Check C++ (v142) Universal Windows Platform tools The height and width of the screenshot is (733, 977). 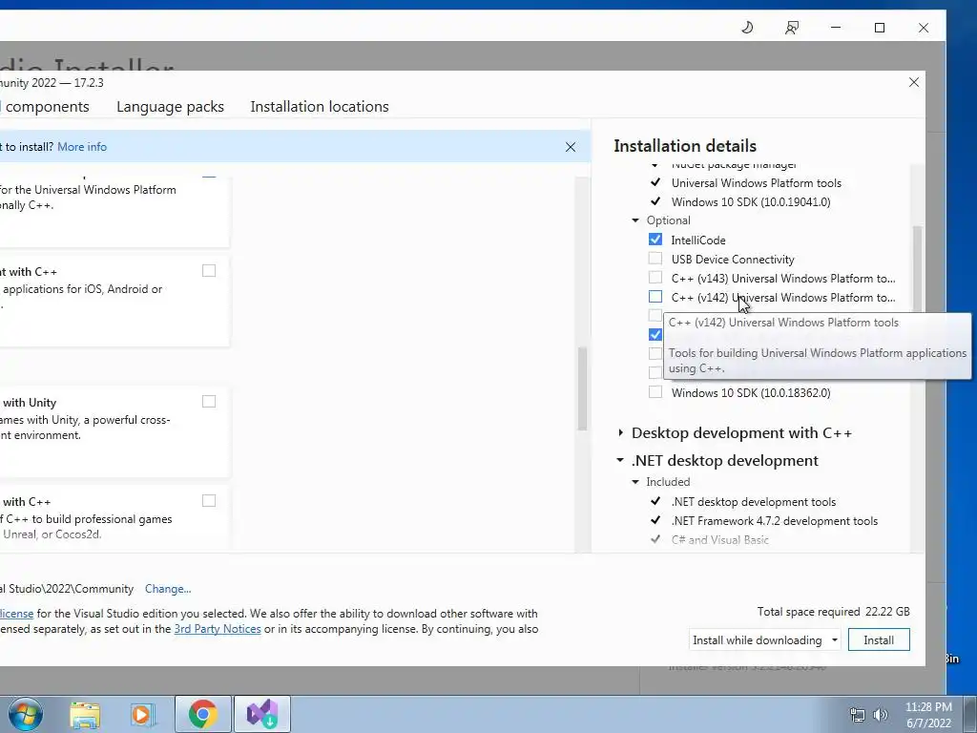click(655, 297)
